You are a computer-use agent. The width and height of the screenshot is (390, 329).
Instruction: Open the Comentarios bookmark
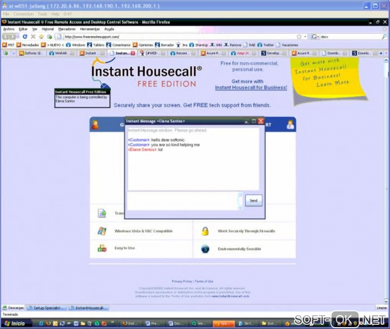click(x=119, y=45)
